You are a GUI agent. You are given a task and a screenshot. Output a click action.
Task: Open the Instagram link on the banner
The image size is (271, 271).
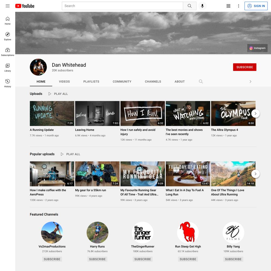tap(257, 48)
